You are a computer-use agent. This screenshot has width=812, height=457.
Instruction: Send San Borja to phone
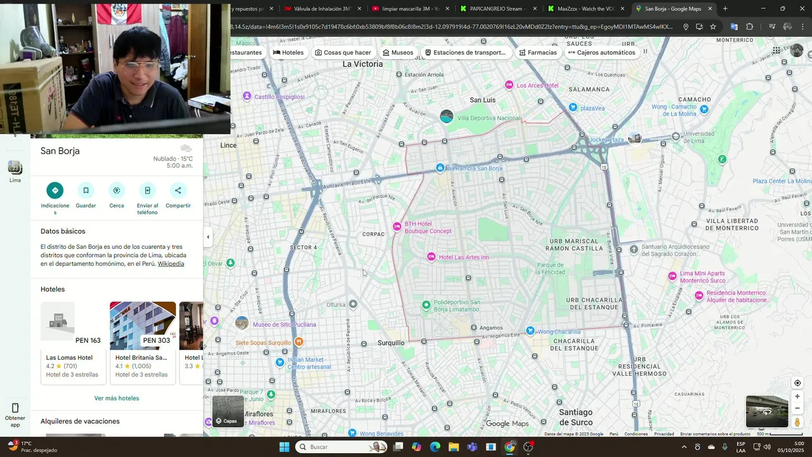coord(147,190)
